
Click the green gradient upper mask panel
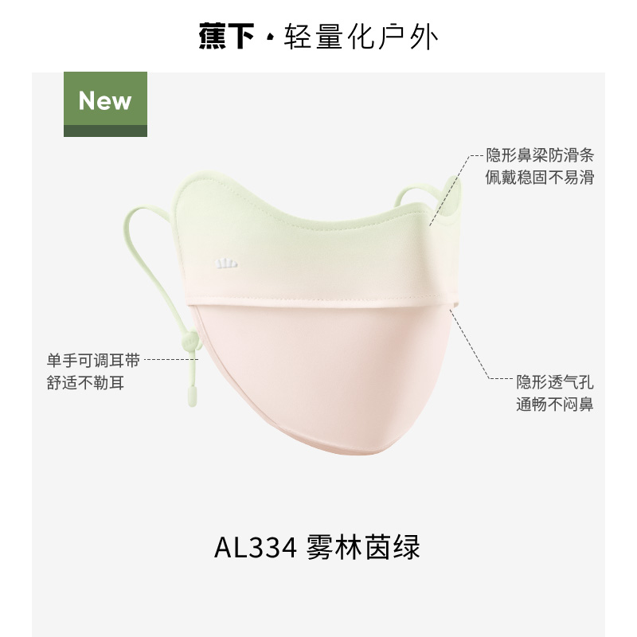317,244
